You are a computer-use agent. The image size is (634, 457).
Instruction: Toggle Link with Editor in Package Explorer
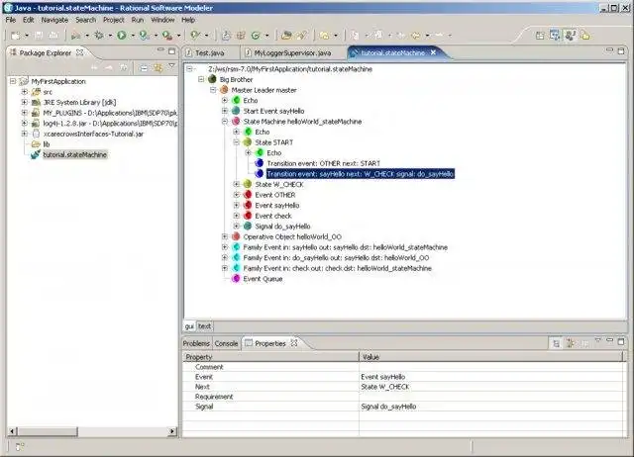coord(158,68)
